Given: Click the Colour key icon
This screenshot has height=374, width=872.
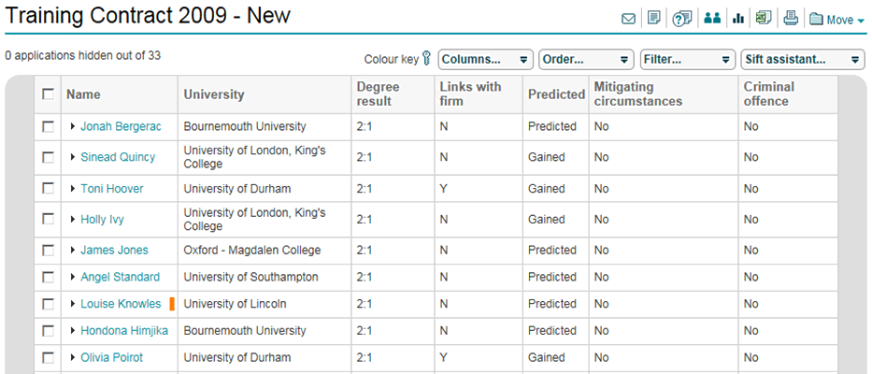Looking at the screenshot, I should coord(427,59).
